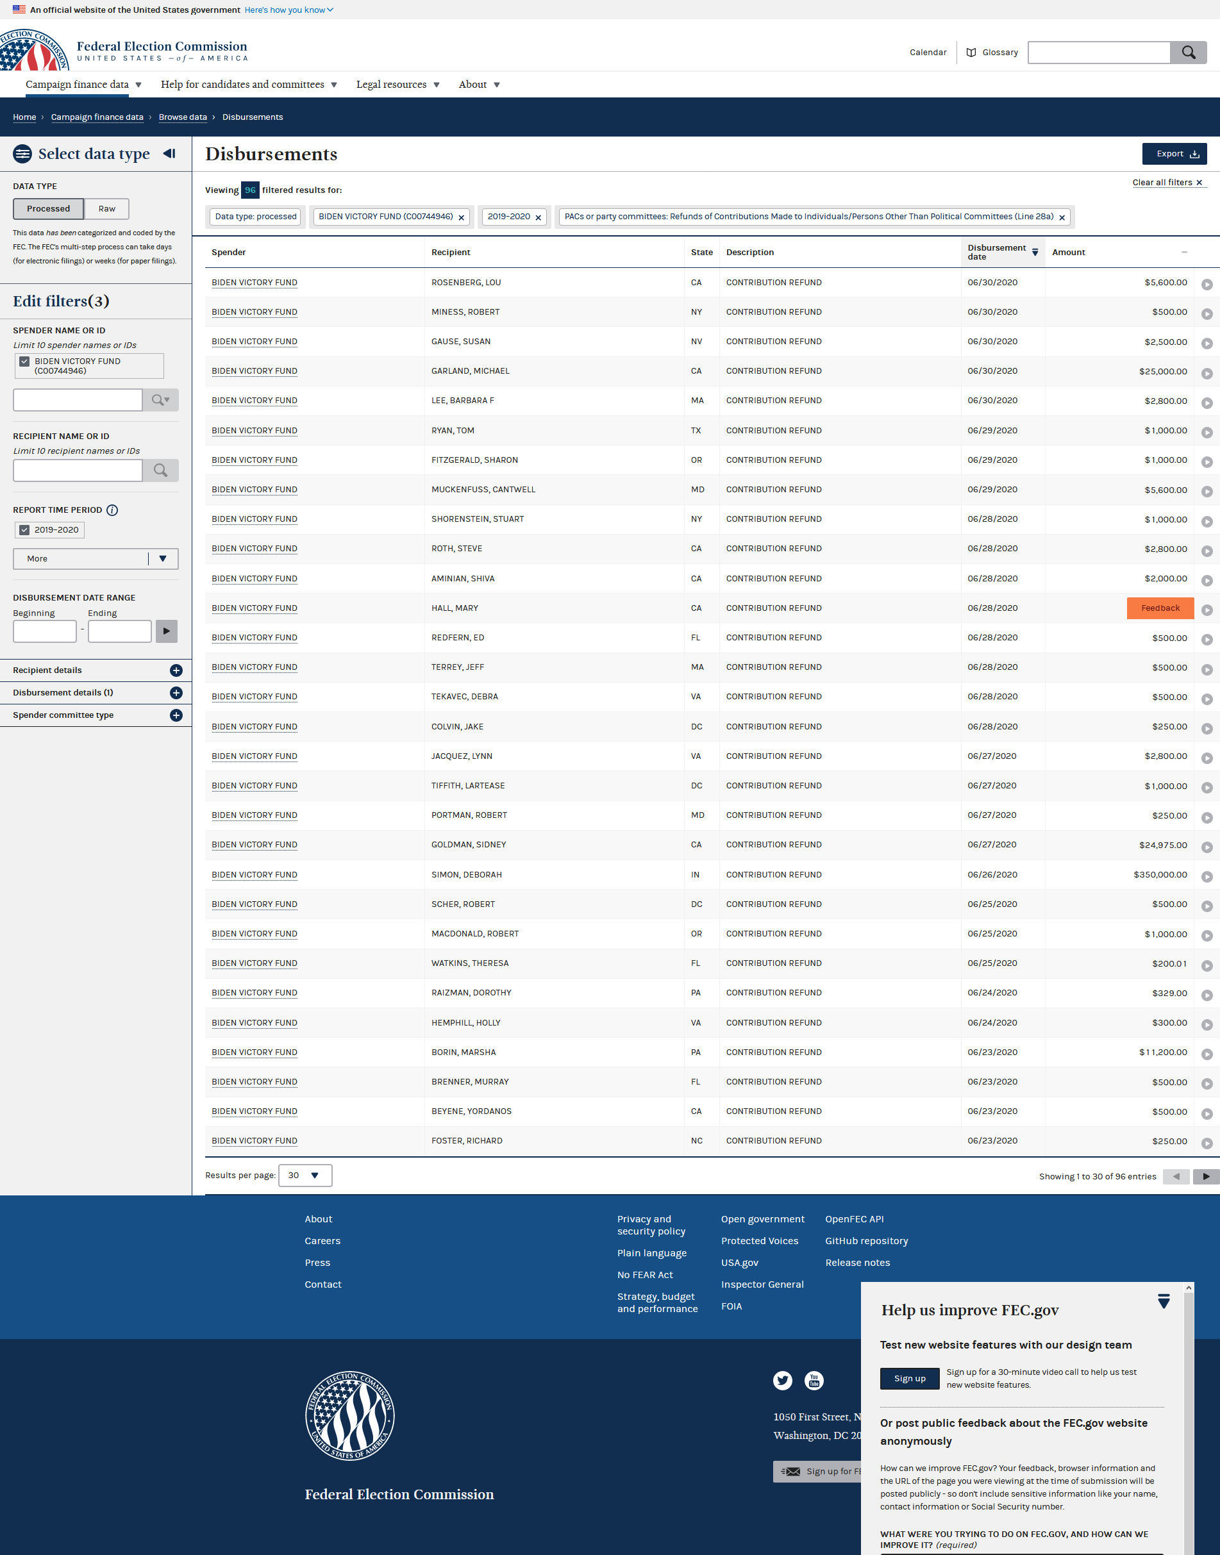Click the spender name search icon
Viewport: 1220px width, 1555px height.
pyautogui.click(x=161, y=400)
